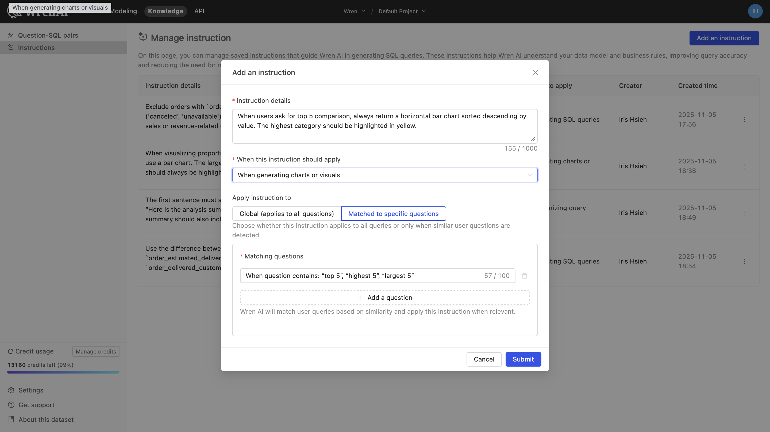Click the IH user avatar
Image resolution: width=770 pixels, height=432 pixels.
click(x=755, y=11)
